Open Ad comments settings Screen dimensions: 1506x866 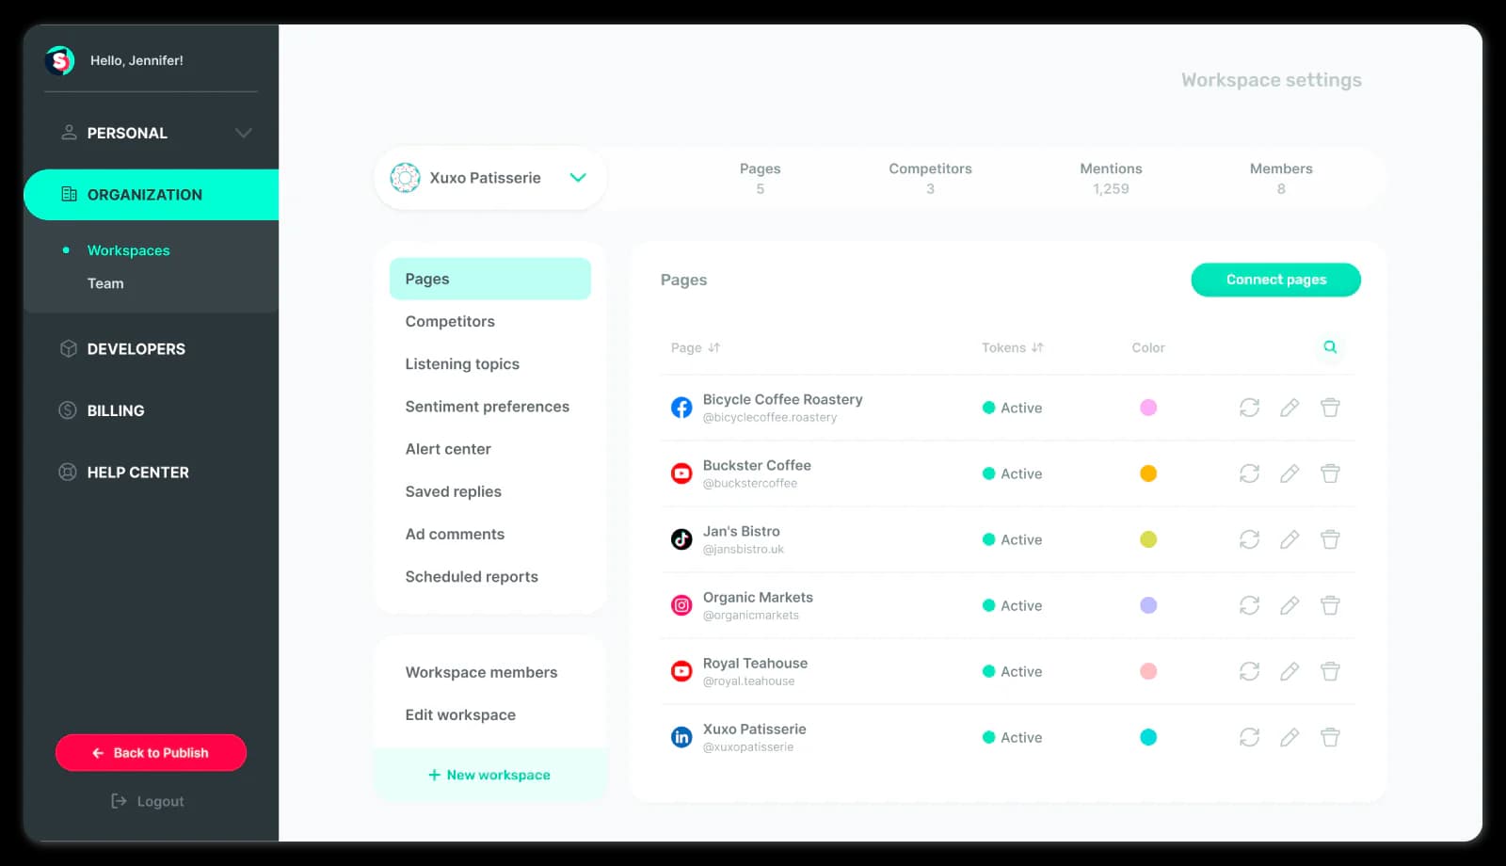click(455, 534)
